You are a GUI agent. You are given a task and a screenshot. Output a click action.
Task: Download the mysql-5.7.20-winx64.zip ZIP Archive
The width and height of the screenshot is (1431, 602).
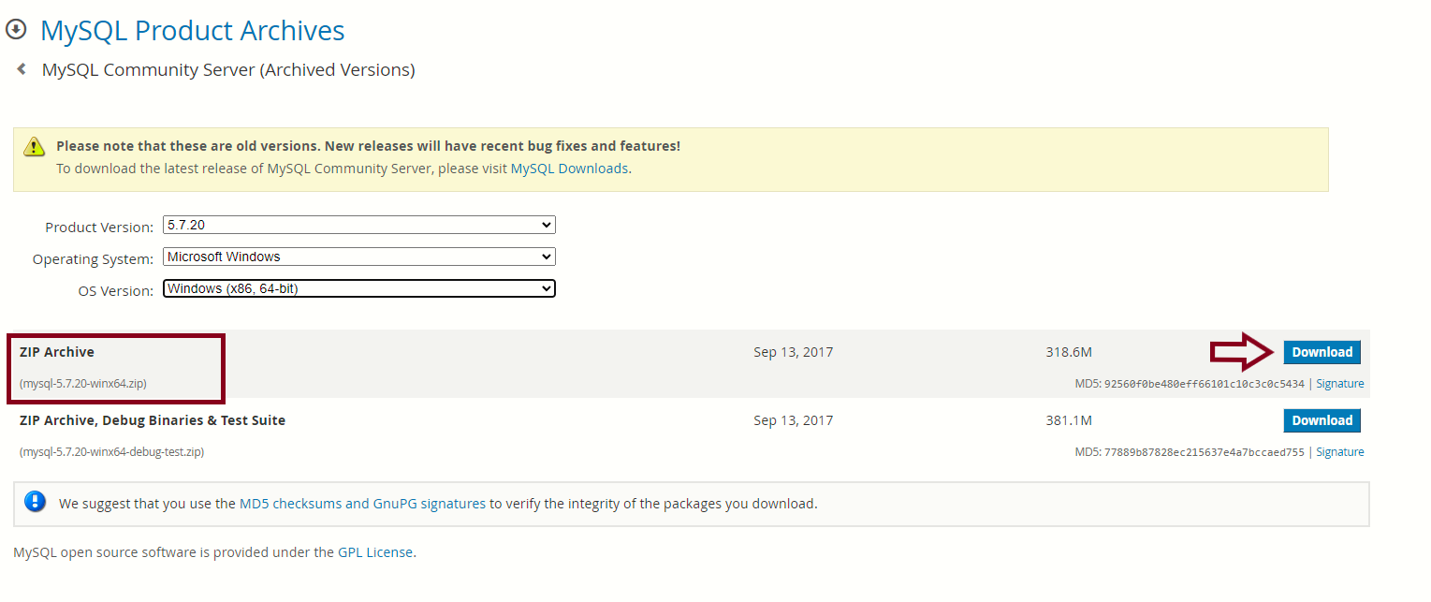point(1321,352)
